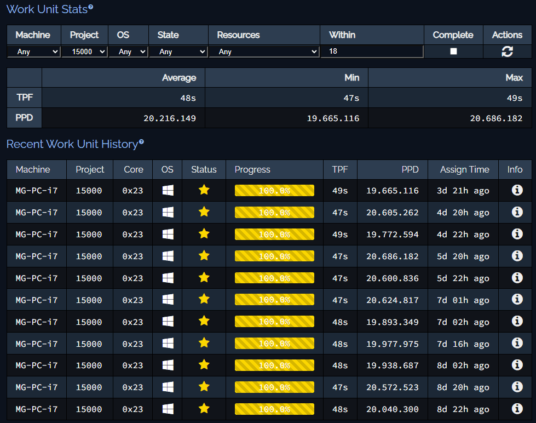536x423 pixels.
Task: Click Windows OS icon in 20.624.817 row
Action: pos(168,300)
